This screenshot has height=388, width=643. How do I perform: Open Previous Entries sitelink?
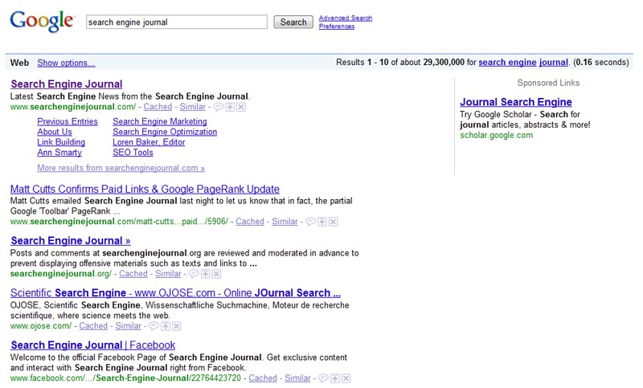click(68, 121)
